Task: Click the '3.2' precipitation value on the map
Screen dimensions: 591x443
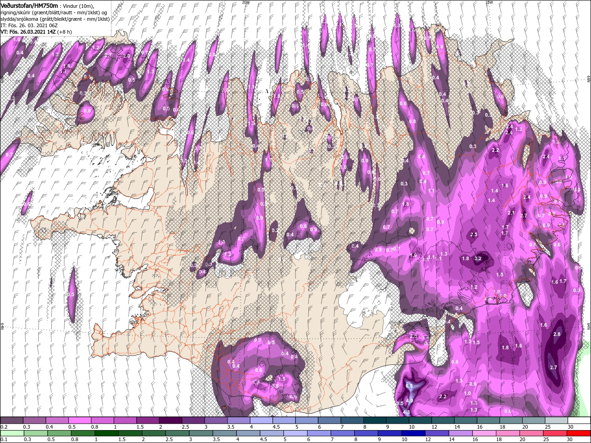Action: (478, 259)
